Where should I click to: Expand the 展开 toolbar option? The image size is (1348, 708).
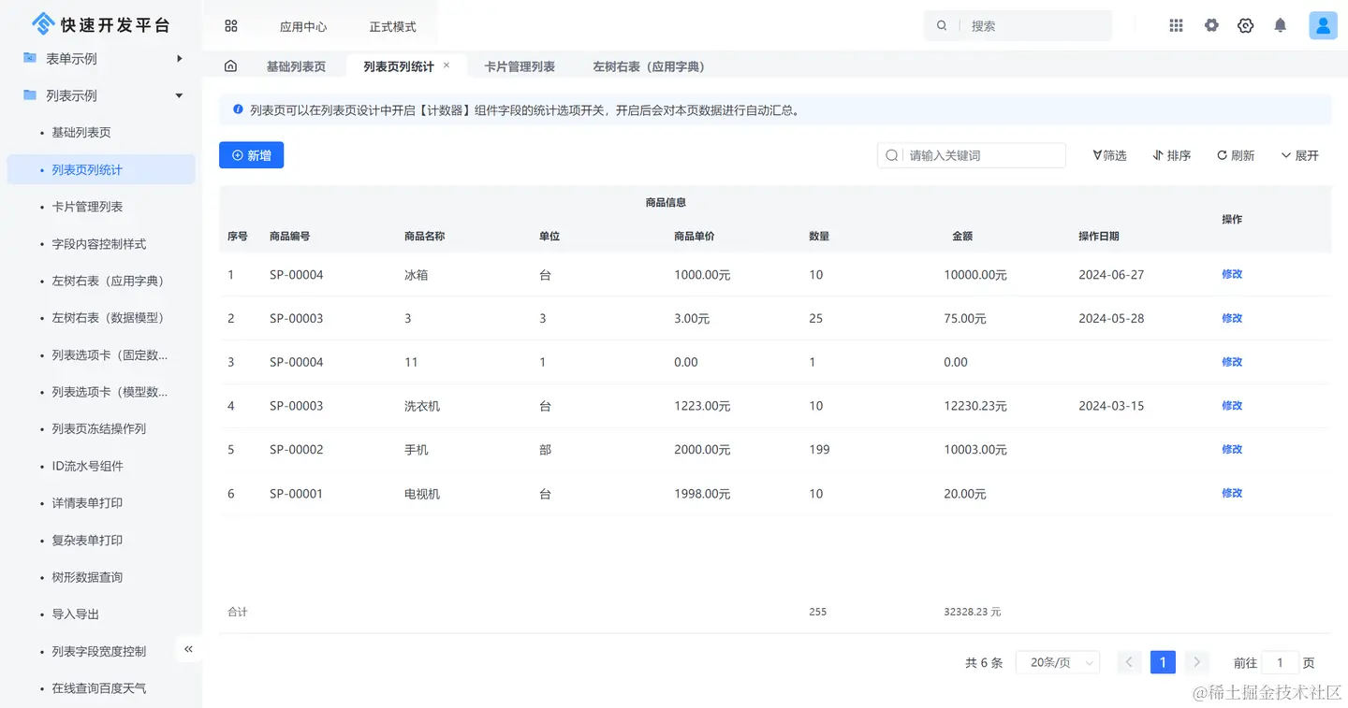click(1299, 155)
